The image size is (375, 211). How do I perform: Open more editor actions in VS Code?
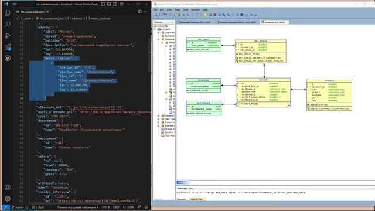click(146, 12)
